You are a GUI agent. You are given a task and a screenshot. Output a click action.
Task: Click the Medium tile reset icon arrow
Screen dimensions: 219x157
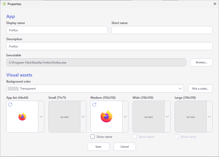pyautogui.click(x=94, y=104)
